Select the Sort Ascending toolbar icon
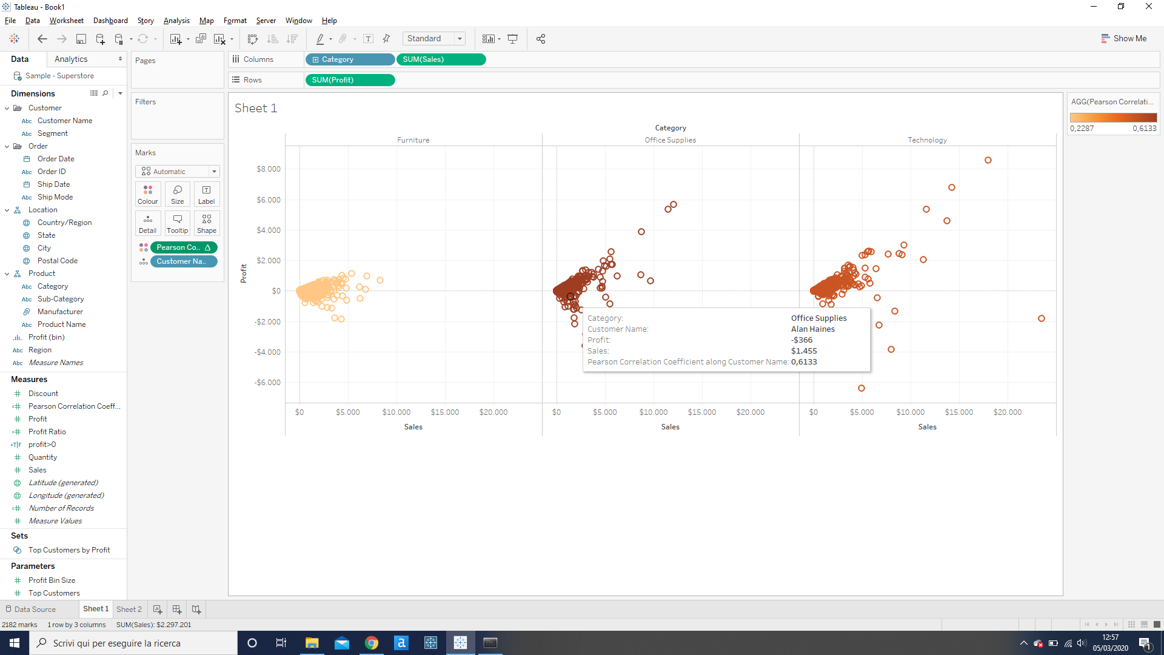Image resolution: width=1164 pixels, height=655 pixels. [273, 38]
